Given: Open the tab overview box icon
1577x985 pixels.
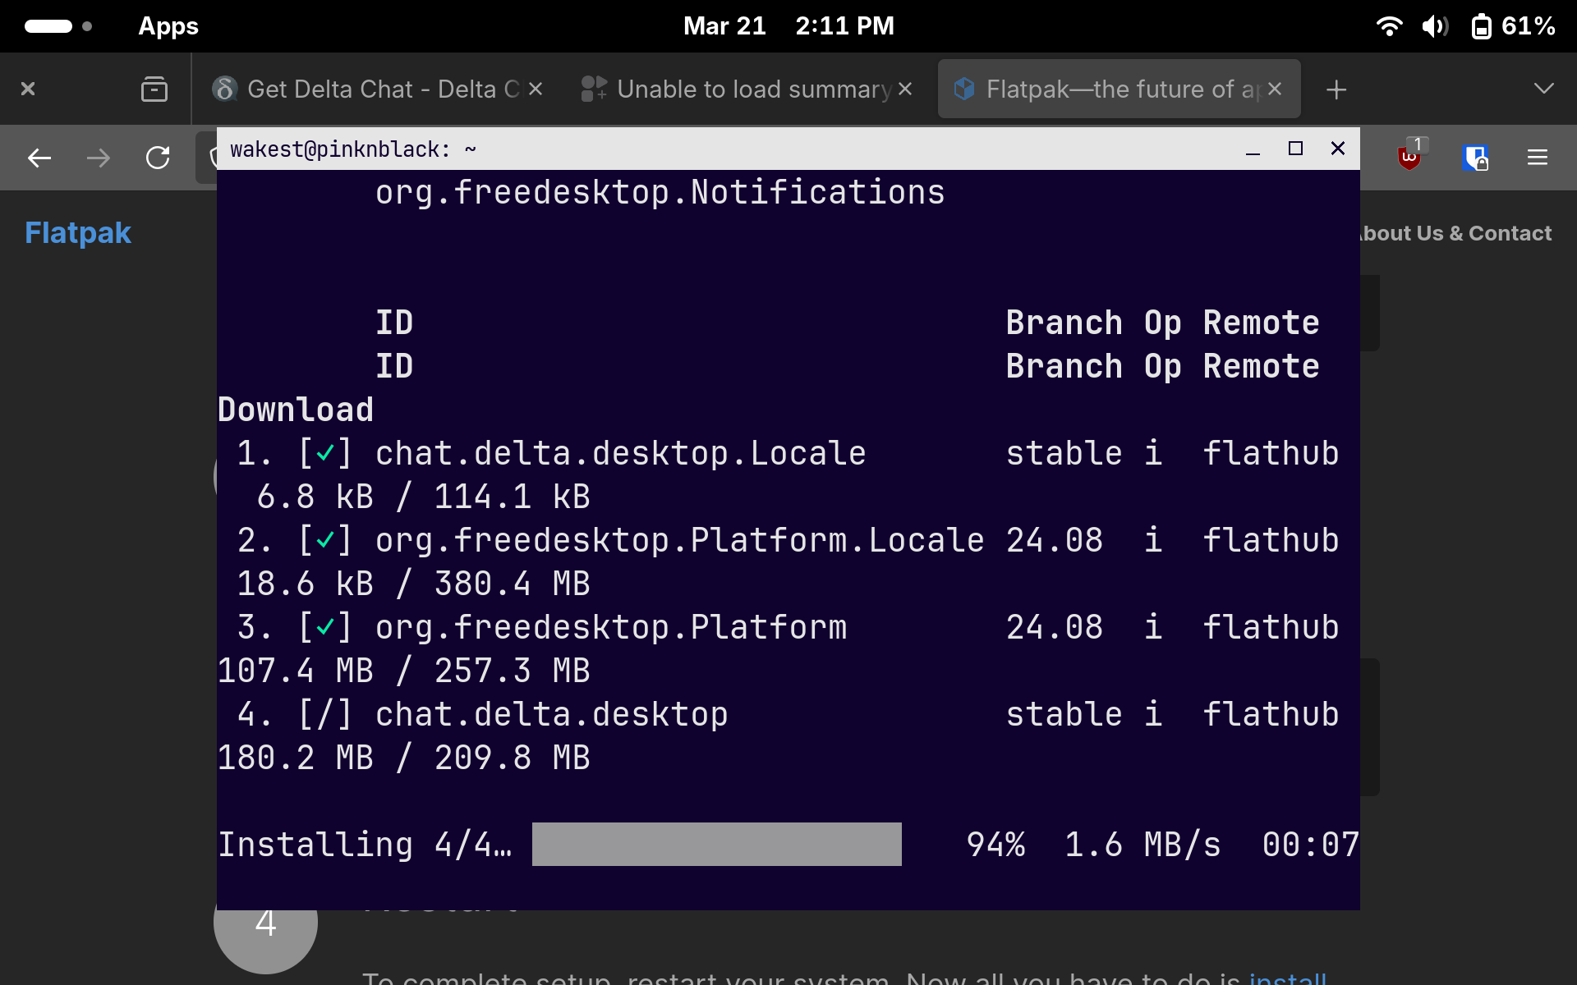Looking at the screenshot, I should coord(154,89).
